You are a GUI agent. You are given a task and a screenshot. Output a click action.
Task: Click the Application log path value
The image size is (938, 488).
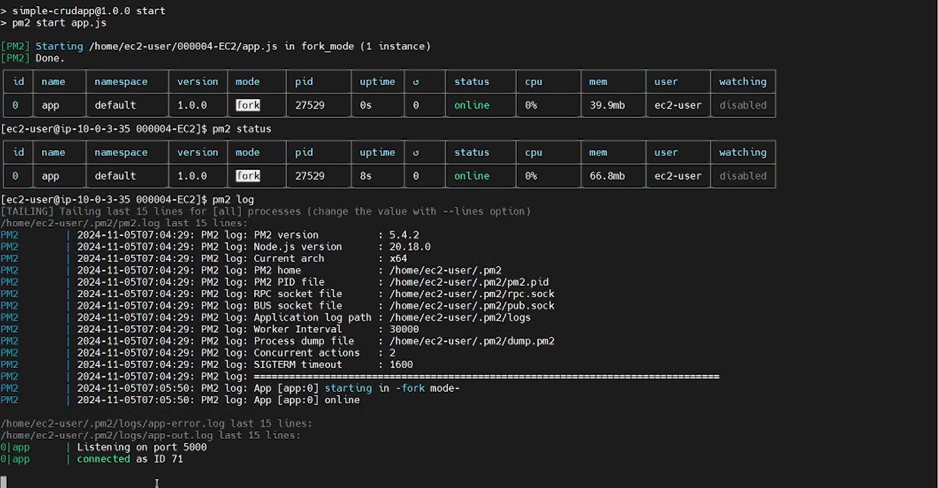460,318
